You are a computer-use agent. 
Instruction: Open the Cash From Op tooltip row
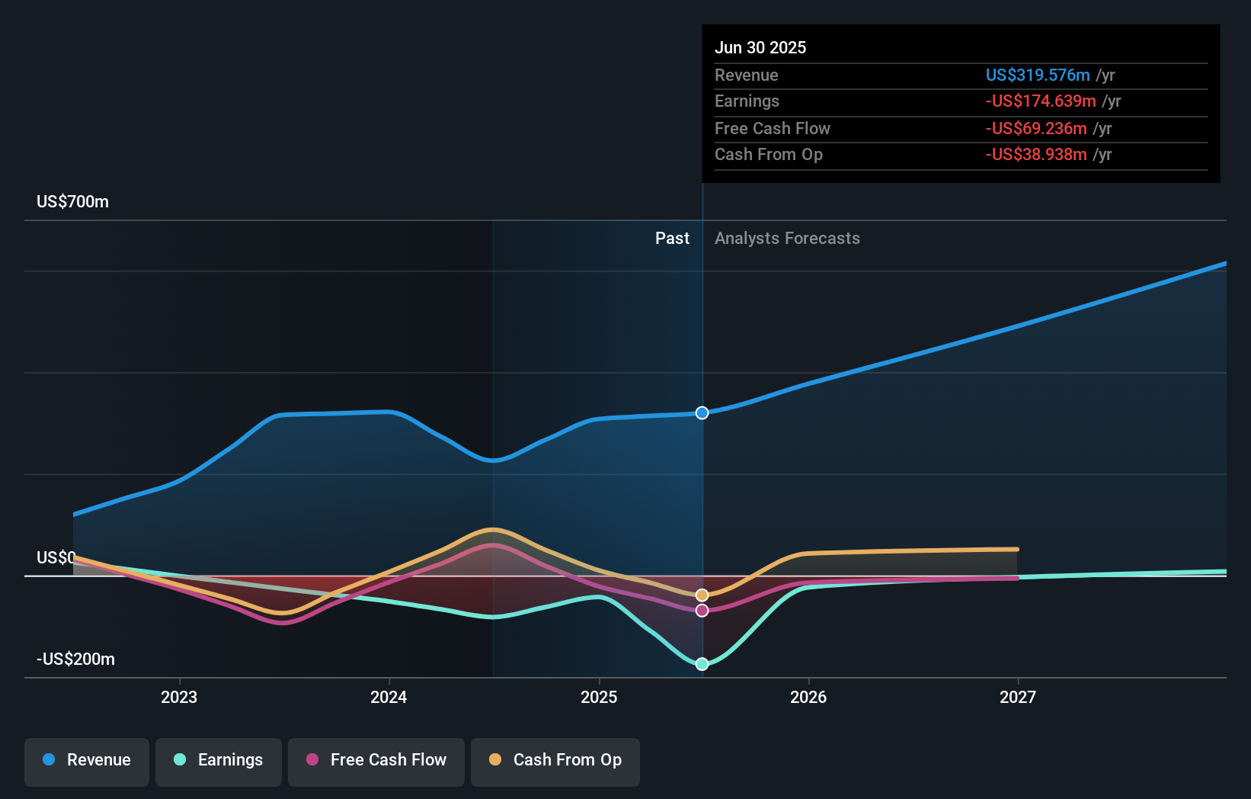click(960, 155)
